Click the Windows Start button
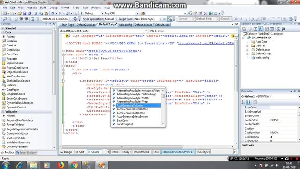This screenshot has height=169, width=300. pos(6,165)
